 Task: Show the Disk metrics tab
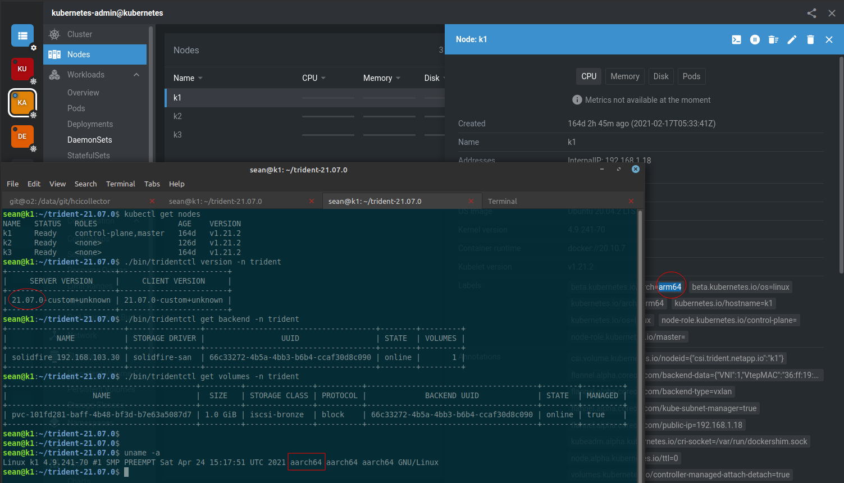[661, 76]
